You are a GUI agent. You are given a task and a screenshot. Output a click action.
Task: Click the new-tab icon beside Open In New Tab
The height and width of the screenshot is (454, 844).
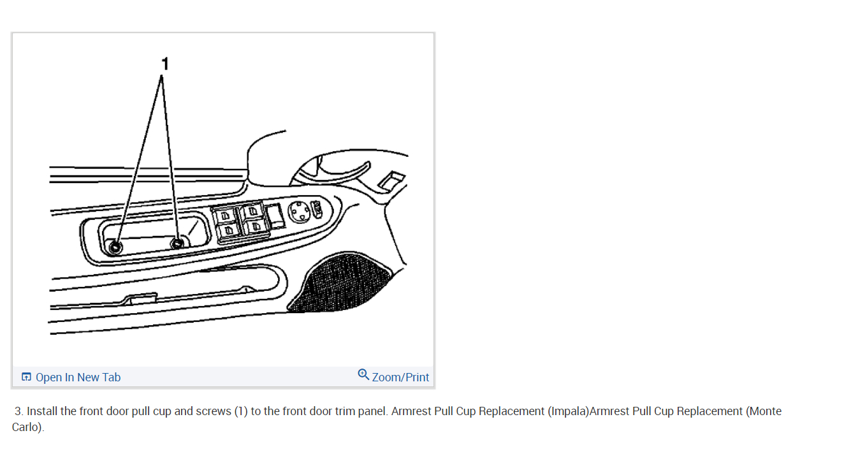click(x=26, y=377)
